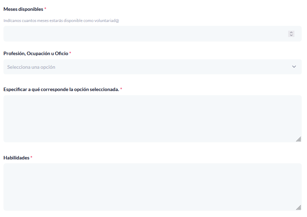Grab the resize handle of the Habilidades textarea
This screenshot has width=307, height=217.
point(298,208)
